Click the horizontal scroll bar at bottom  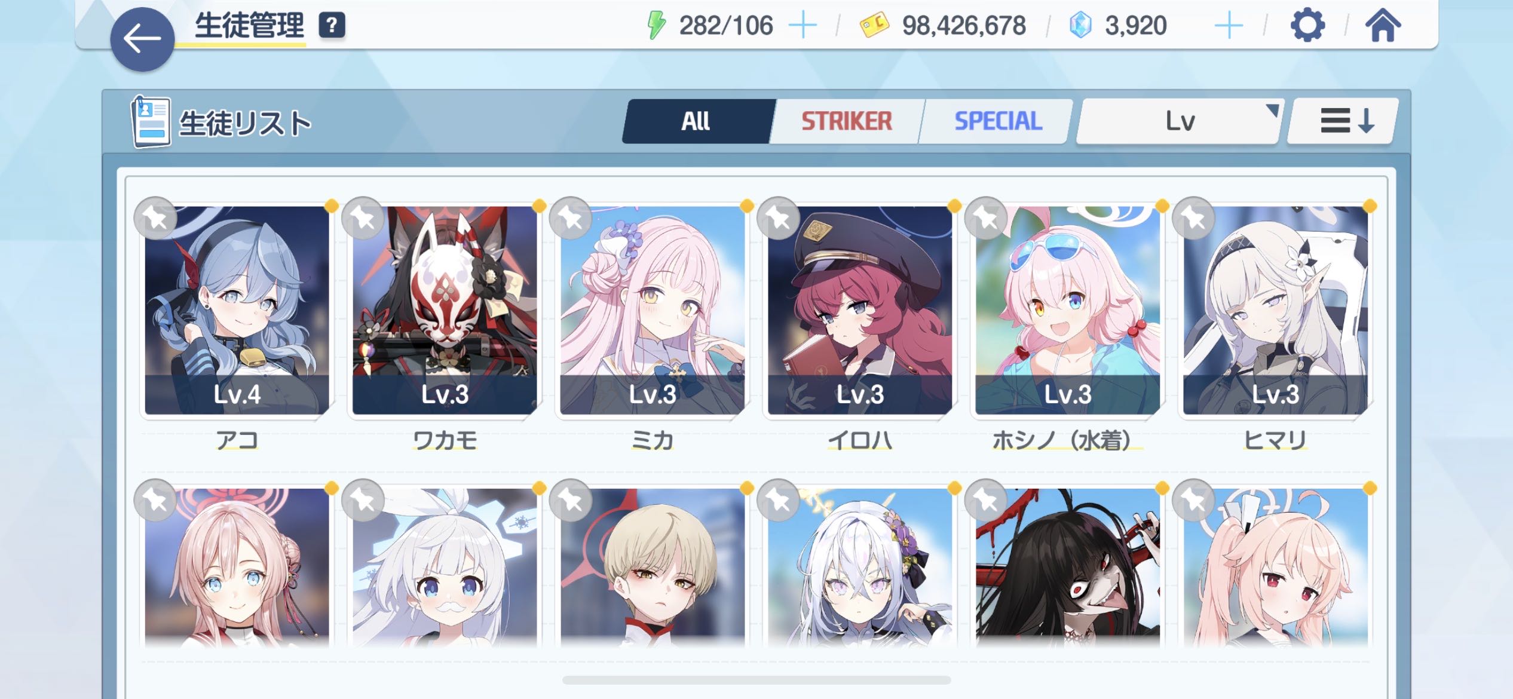756,680
